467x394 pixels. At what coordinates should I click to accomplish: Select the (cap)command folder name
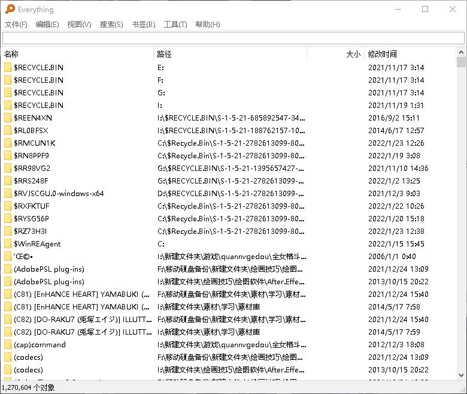click(x=40, y=344)
